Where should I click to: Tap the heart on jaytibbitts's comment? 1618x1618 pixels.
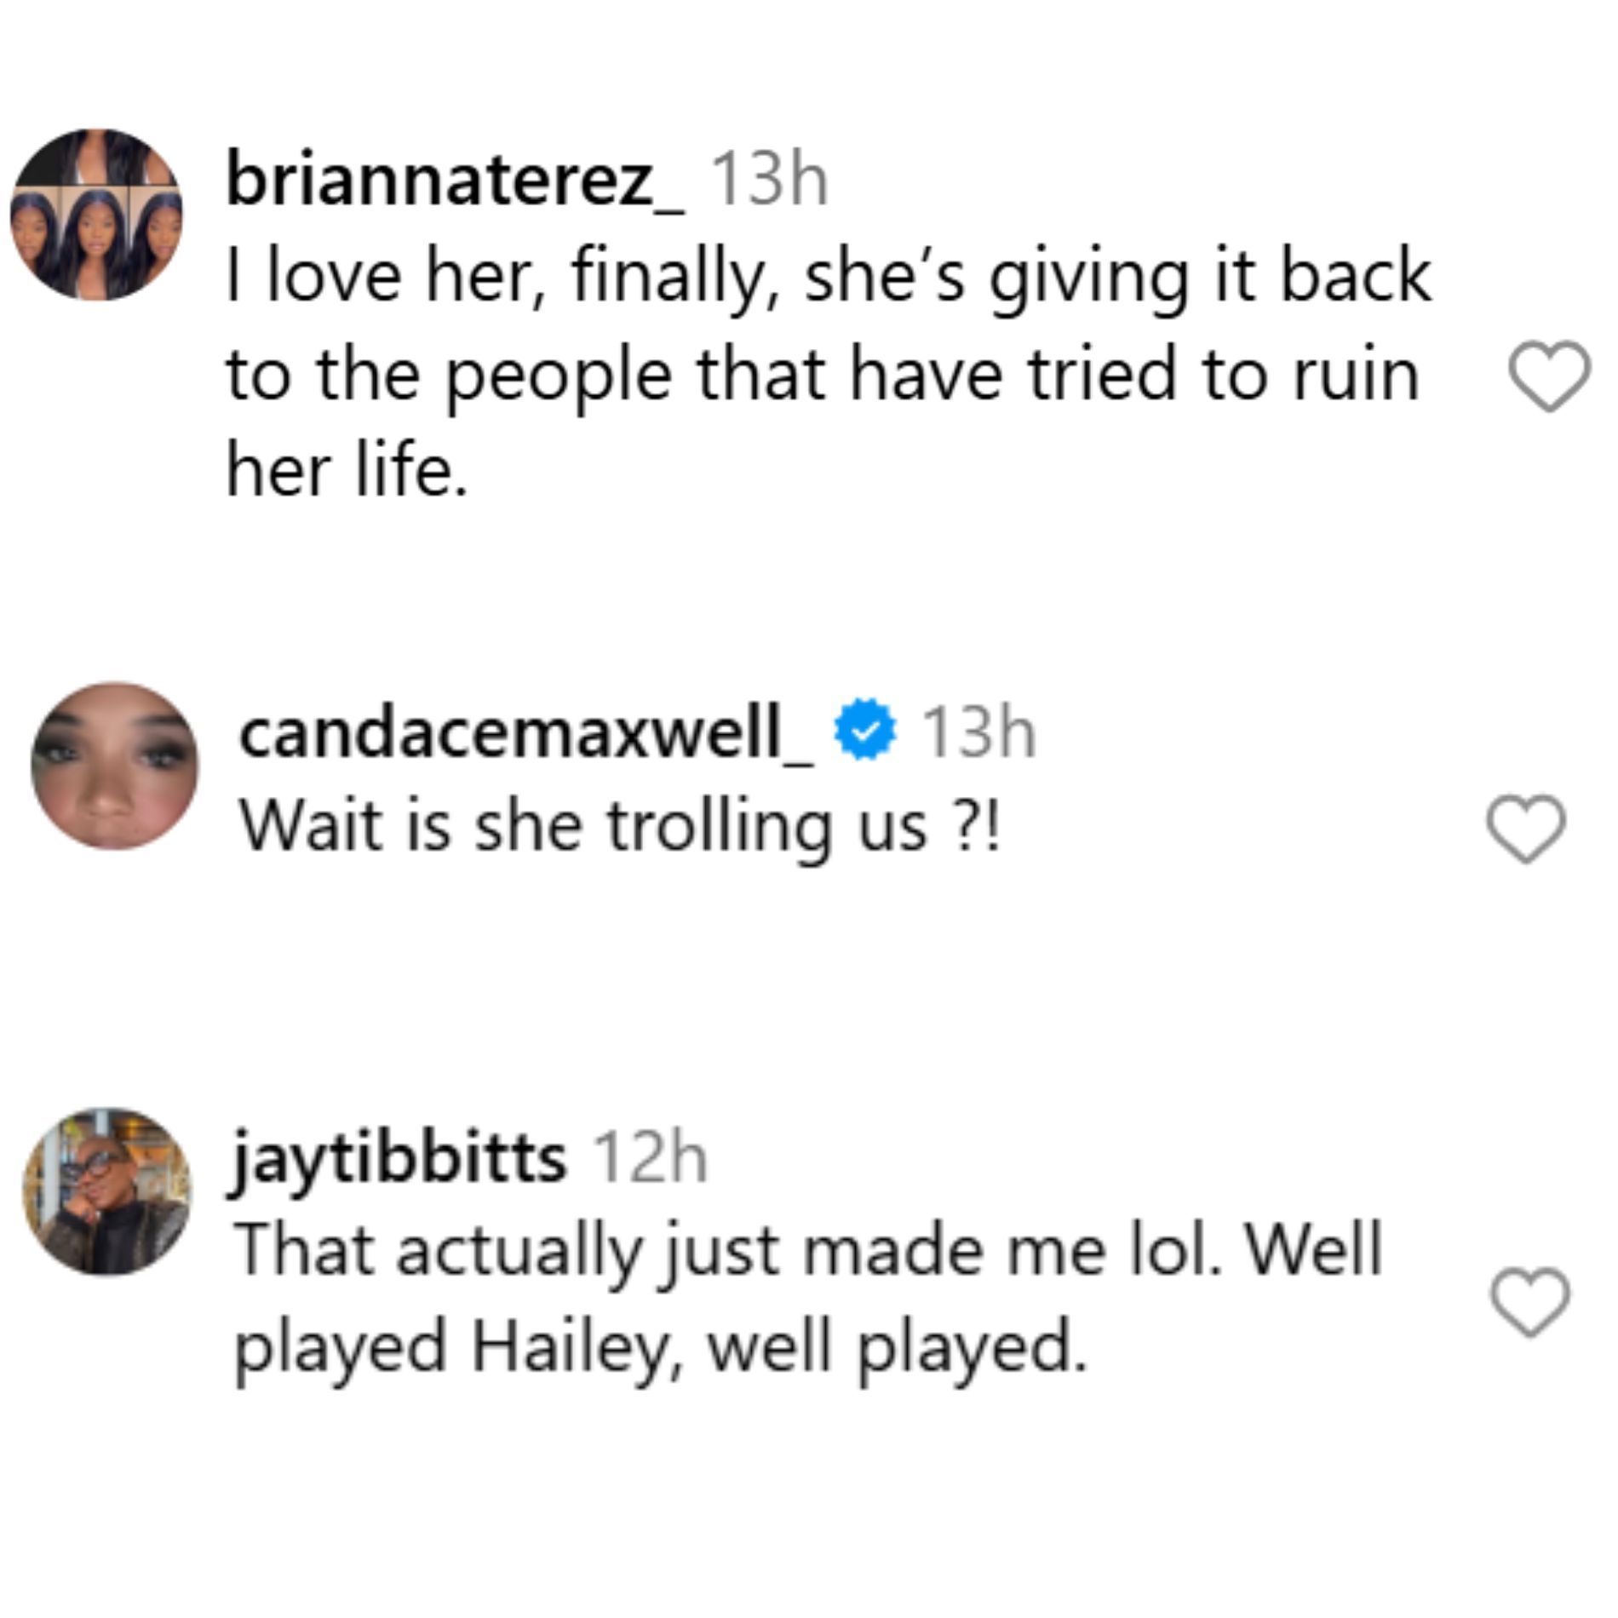[1530, 1301]
